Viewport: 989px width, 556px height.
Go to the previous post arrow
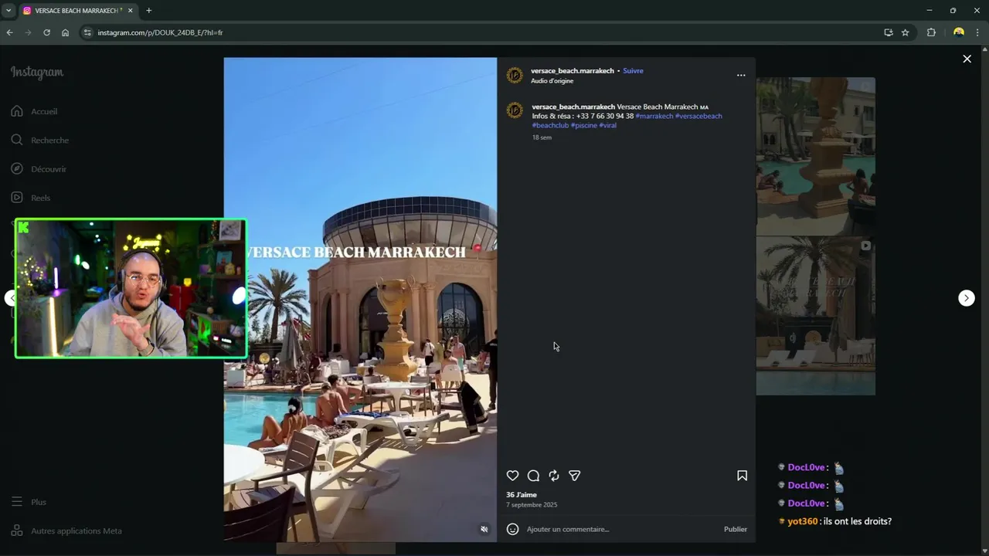coord(11,298)
